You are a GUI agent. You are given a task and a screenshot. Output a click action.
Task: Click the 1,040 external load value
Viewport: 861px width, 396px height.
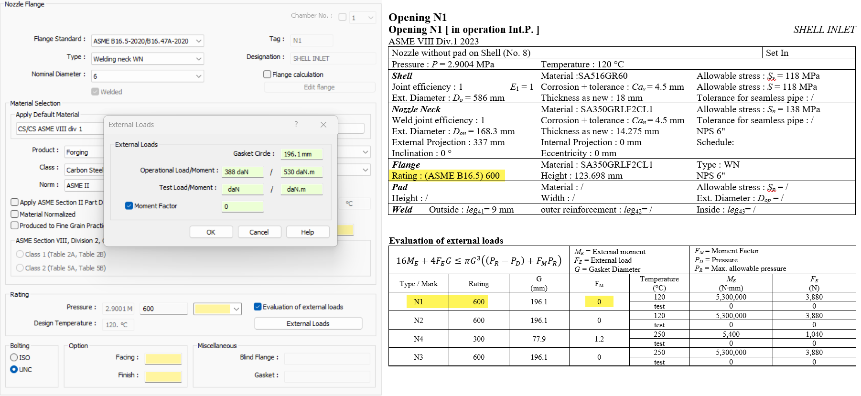[x=814, y=334]
